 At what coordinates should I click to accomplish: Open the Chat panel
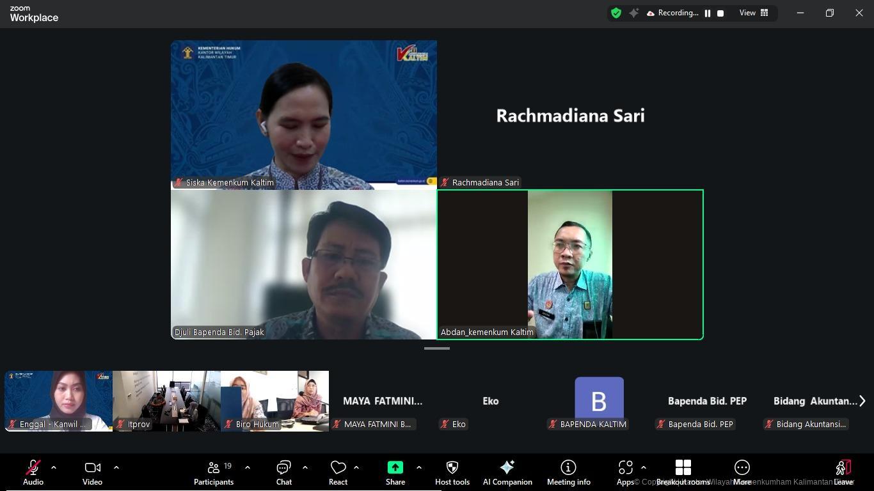[x=283, y=473]
